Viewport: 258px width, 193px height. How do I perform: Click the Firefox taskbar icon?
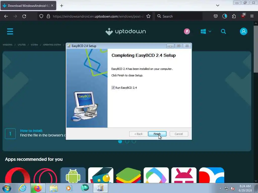(x=38, y=188)
